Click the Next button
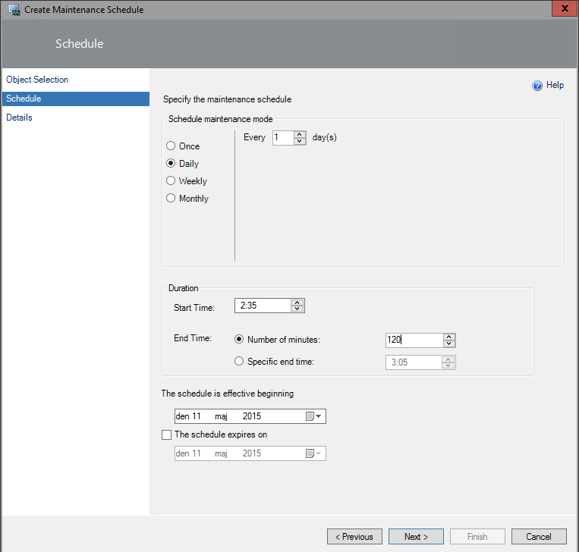 [416, 537]
